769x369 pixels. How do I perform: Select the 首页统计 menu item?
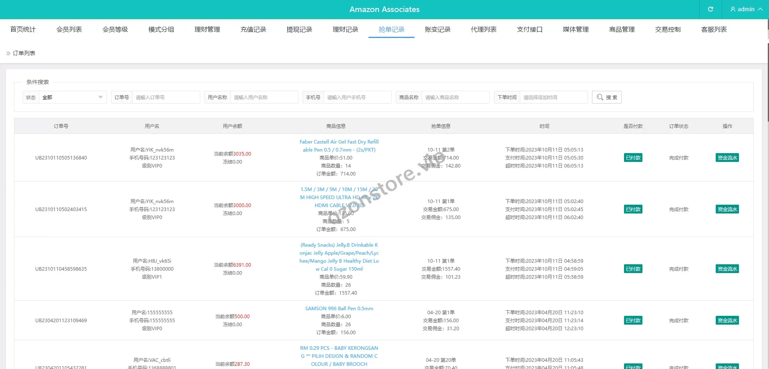coord(23,30)
